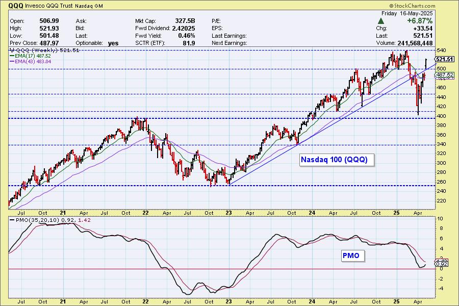Click the 521.51 last-price flag on the price axis

(444, 59)
